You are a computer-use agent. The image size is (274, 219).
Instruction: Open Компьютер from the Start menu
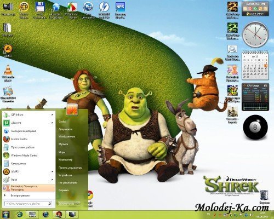pos(65,160)
